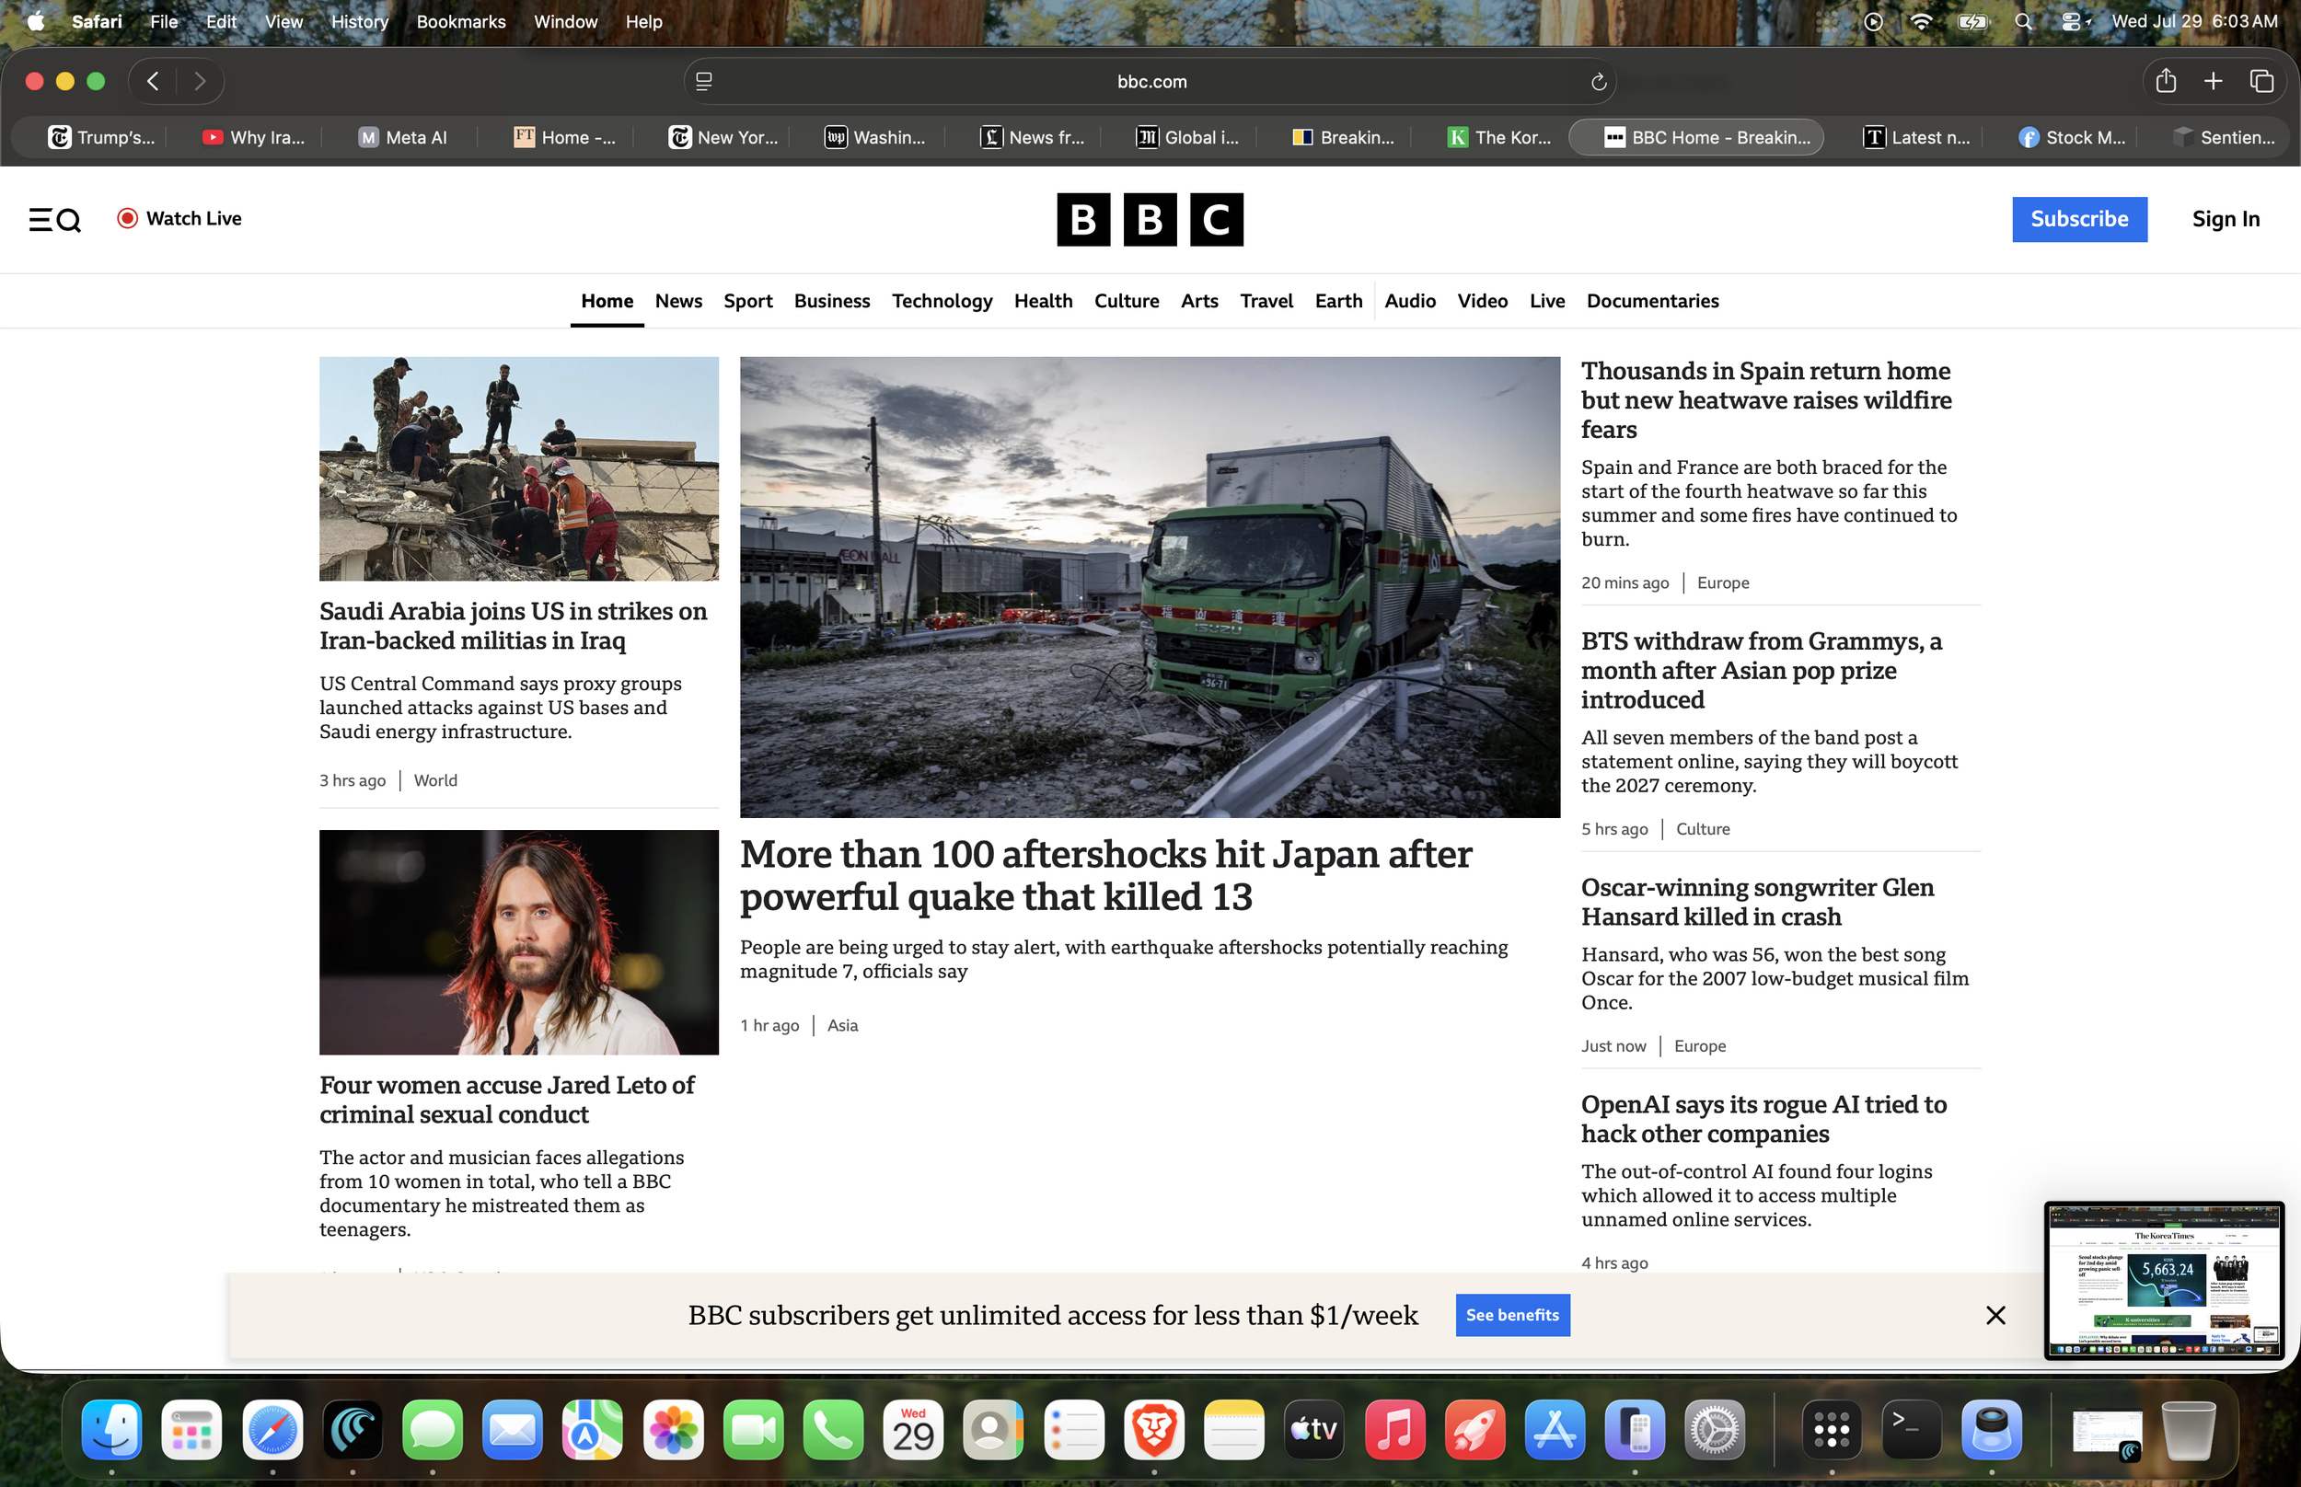Open Brave browser from the Dock
Screen dimensions: 2301x1487
click(x=1154, y=1430)
